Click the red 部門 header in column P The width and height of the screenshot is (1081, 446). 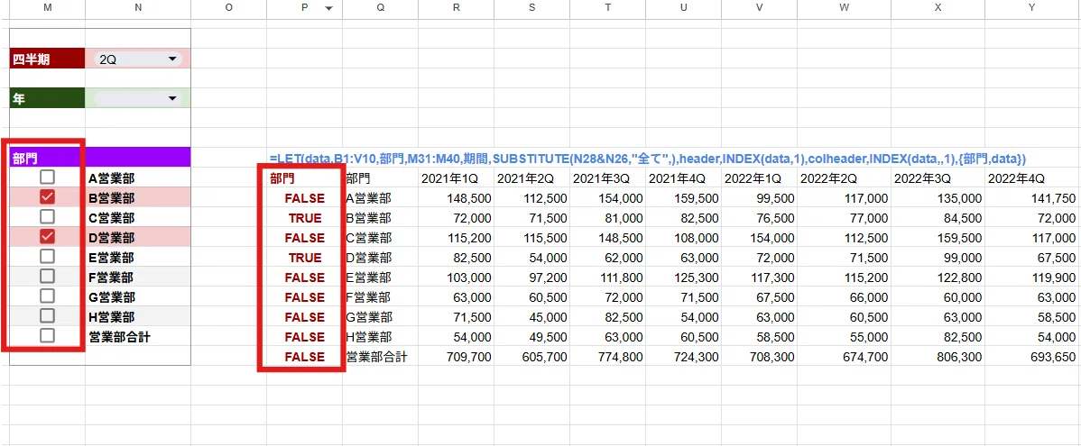282,178
